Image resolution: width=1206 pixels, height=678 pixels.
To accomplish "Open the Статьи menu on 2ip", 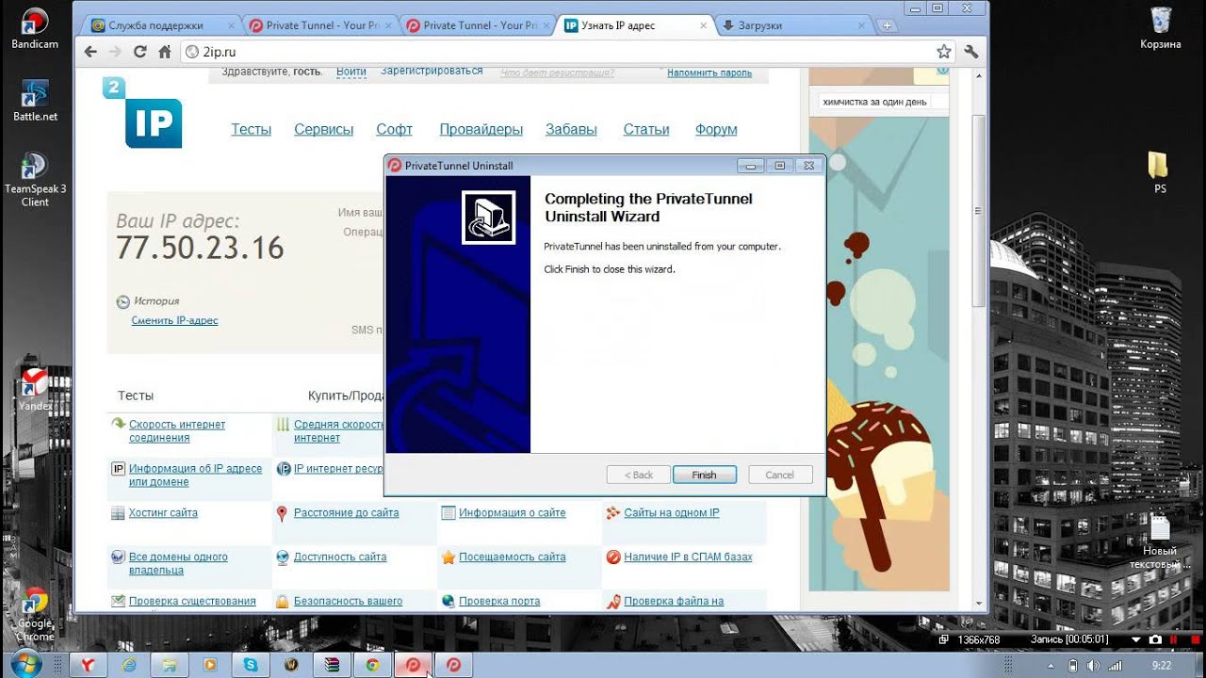I will pyautogui.click(x=646, y=130).
